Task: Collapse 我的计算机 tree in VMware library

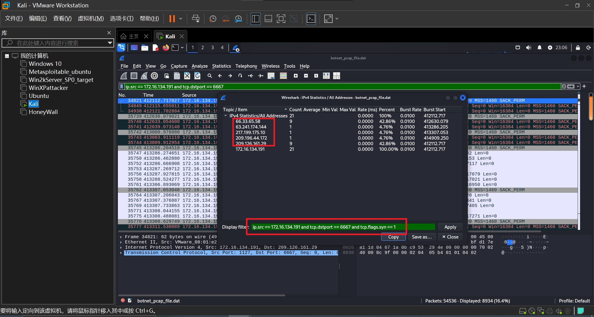Action: (x=7, y=56)
